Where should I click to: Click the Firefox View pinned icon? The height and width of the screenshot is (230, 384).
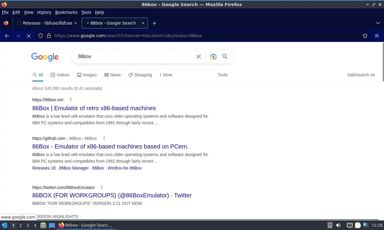[x=6, y=23]
